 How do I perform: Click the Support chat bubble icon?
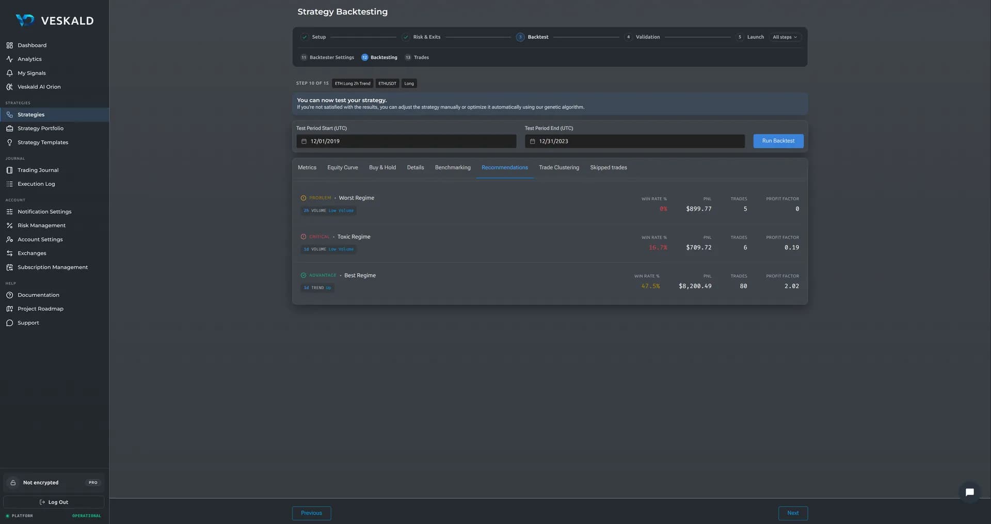[9, 323]
